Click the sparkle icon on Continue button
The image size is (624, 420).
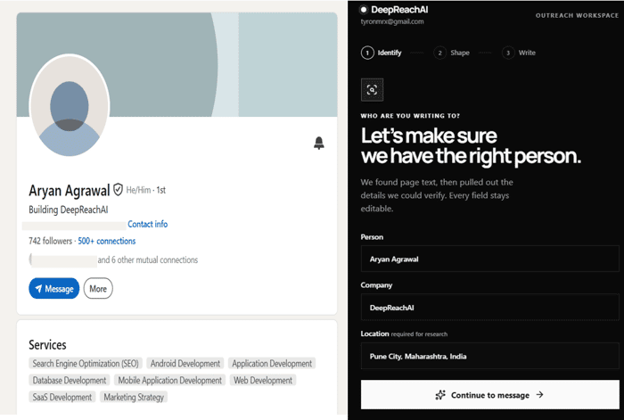point(440,395)
